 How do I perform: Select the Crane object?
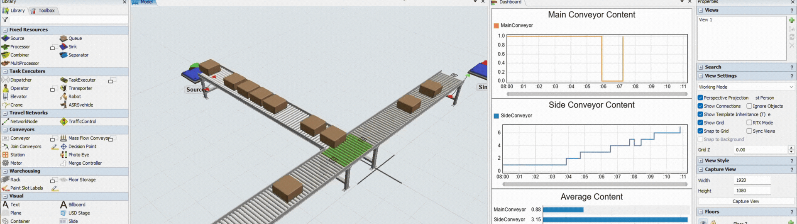point(12,105)
